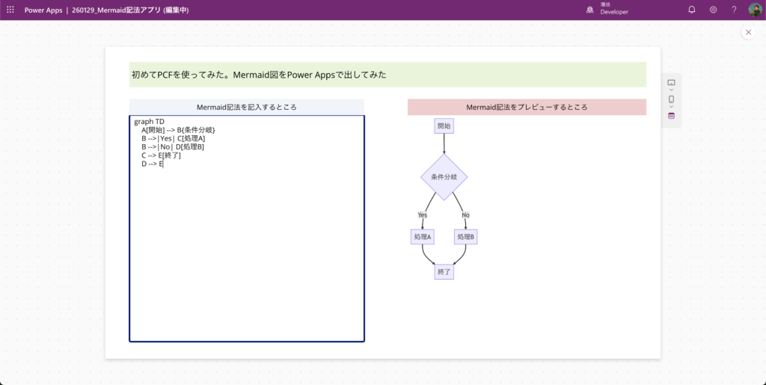Expand the chevron under the phone icon
This screenshot has height=385, width=766.
(671, 108)
